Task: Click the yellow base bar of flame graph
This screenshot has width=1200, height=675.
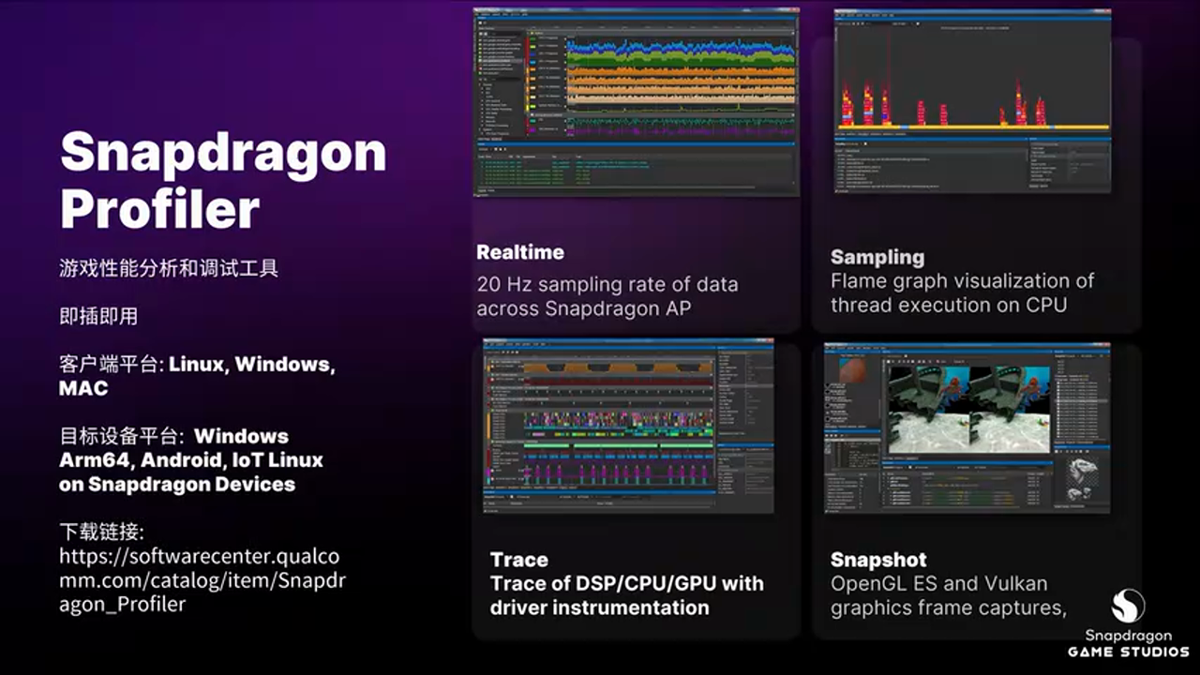Action: pyautogui.click(x=972, y=127)
